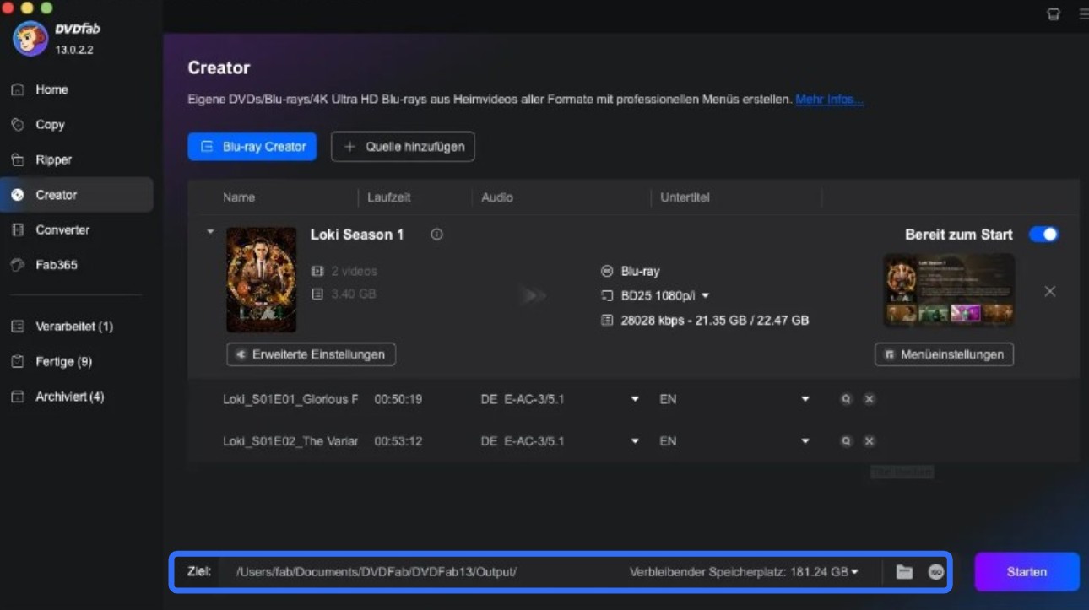Click the Blu-ray output format label
Image resolution: width=1089 pixels, height=610 pixels.
pyautogui.click(x=640, y=272)
